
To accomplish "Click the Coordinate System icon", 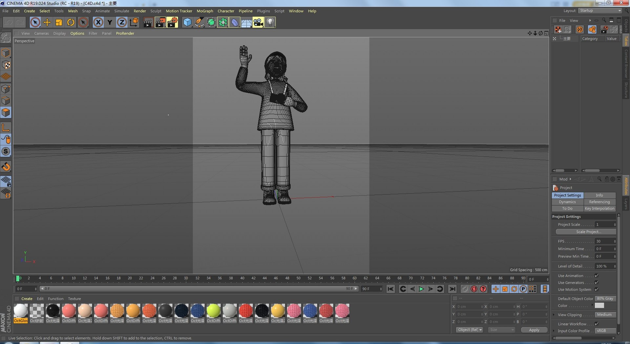I will 134,22.
